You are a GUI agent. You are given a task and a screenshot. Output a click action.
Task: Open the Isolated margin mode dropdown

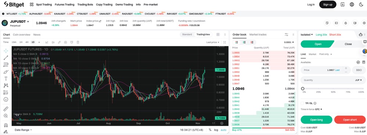(307, 34)
